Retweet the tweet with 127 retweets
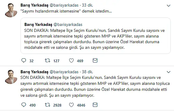Screen dimensions: 174x111 pos(48,61)
